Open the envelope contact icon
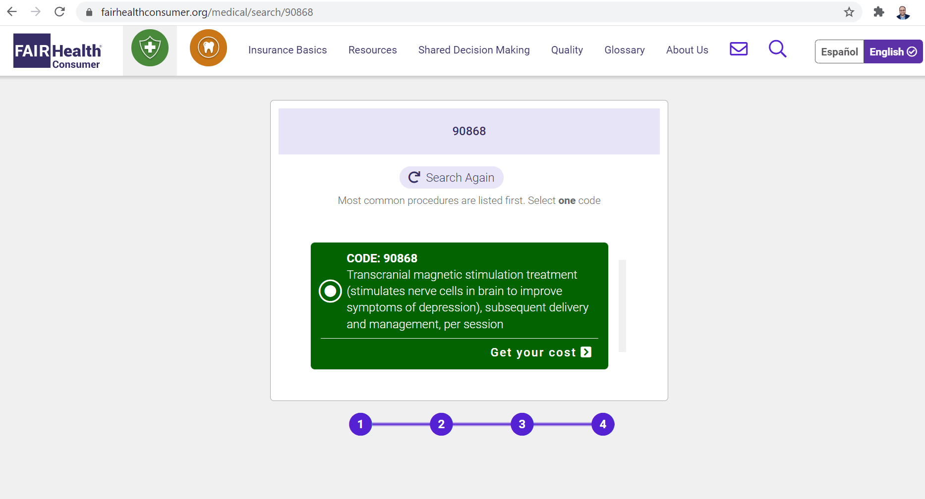This screenshot has width=925, height=499. coord(739,49)
